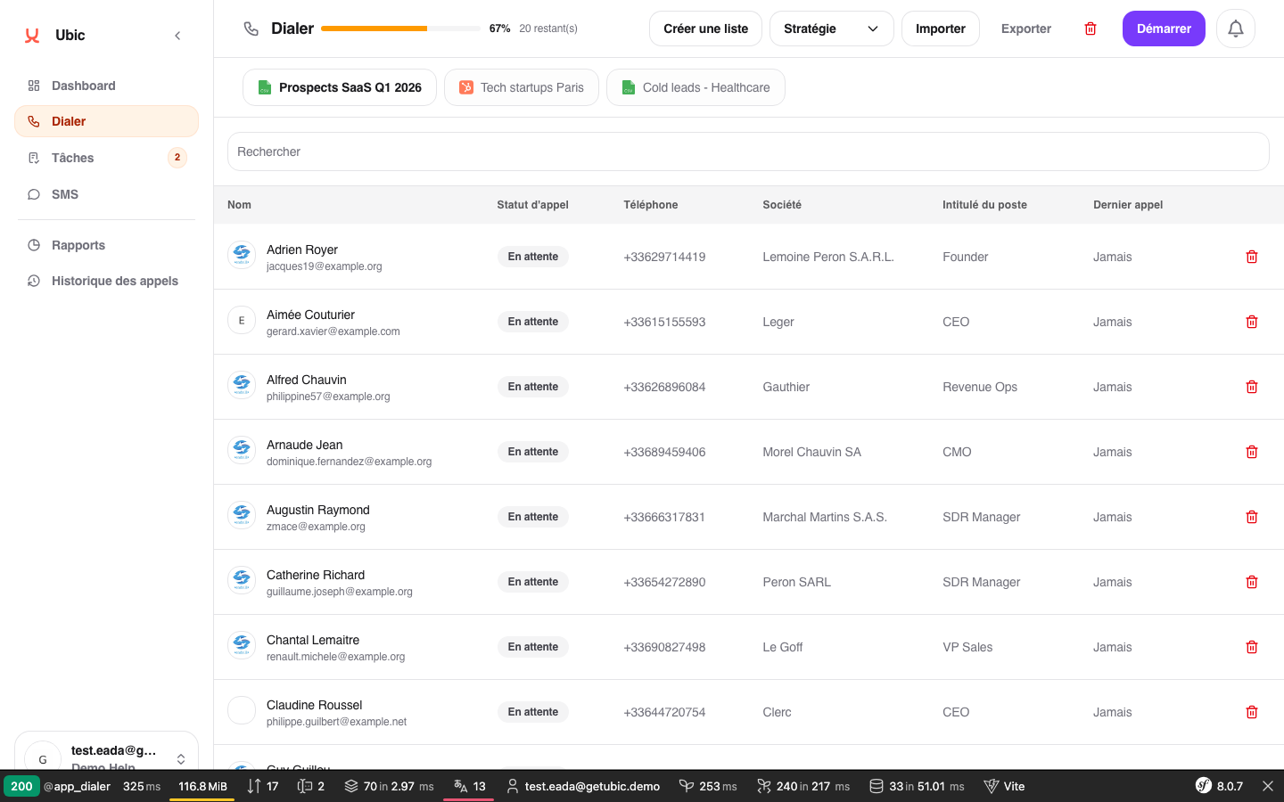Remove Catherine Richard using trash icon

point(1251,582)
